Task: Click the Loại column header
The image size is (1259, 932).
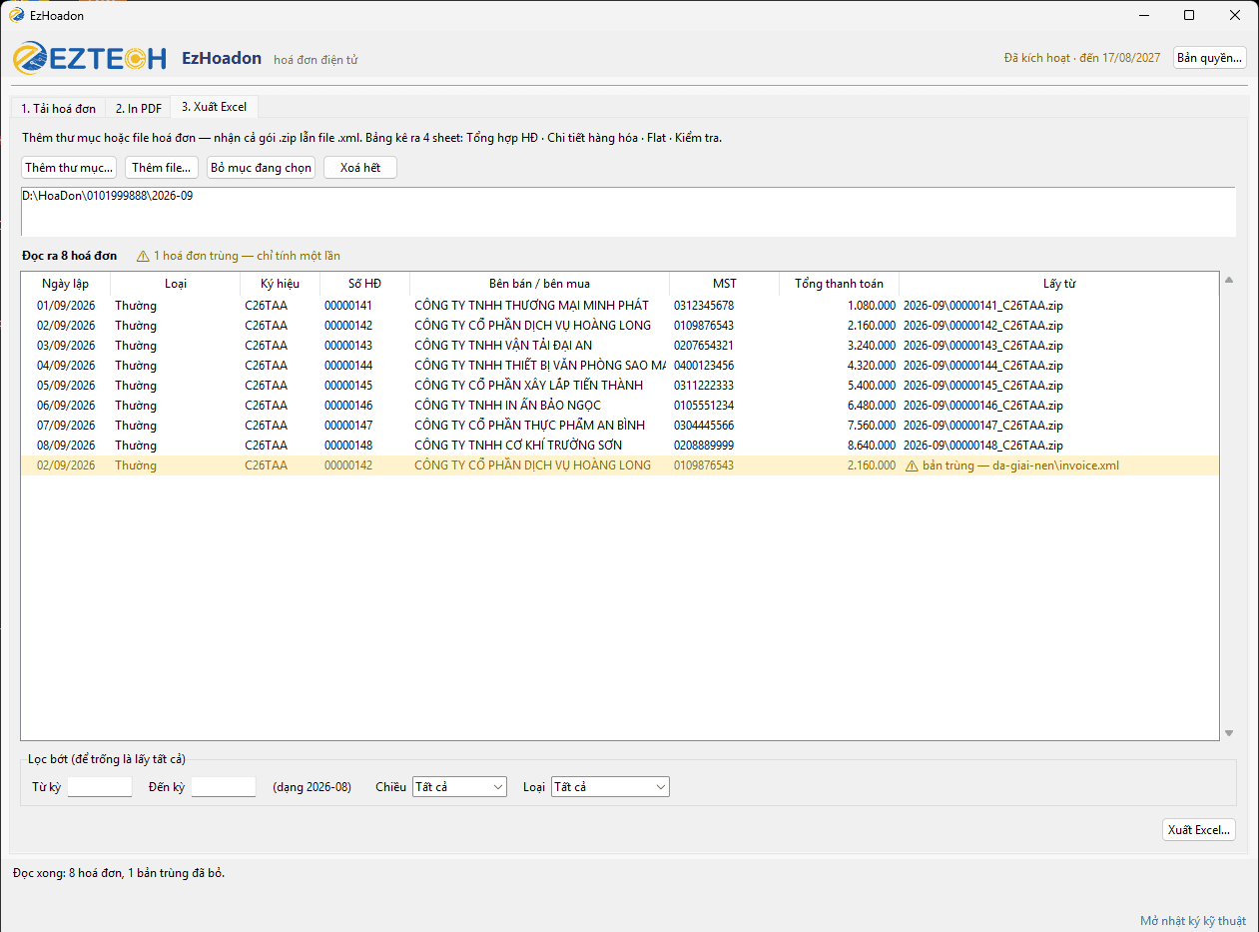Action: pos(176,284)
